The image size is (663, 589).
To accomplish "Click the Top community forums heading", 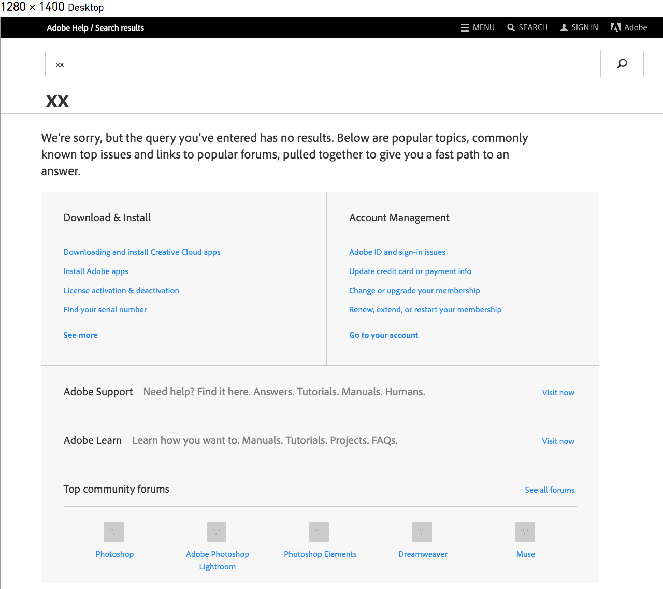I will (x=117, y=489).
